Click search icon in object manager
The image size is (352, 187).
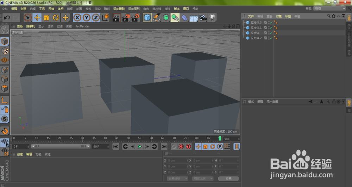pyautogui.click(x=329, y=16)
